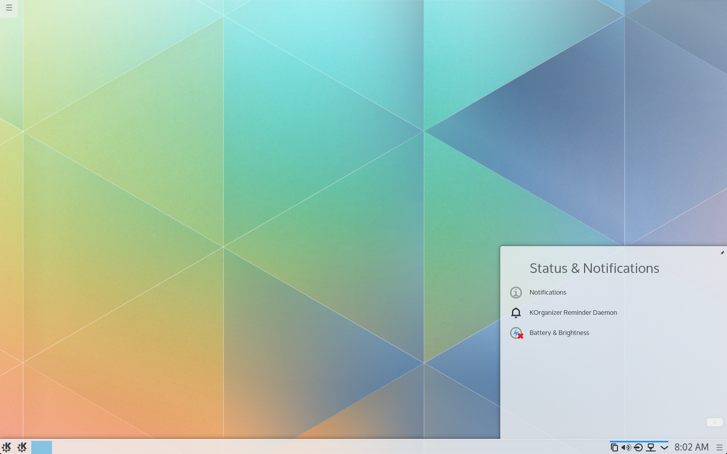Mute audio by clicking the speaker tray icon

coord(626,447)
